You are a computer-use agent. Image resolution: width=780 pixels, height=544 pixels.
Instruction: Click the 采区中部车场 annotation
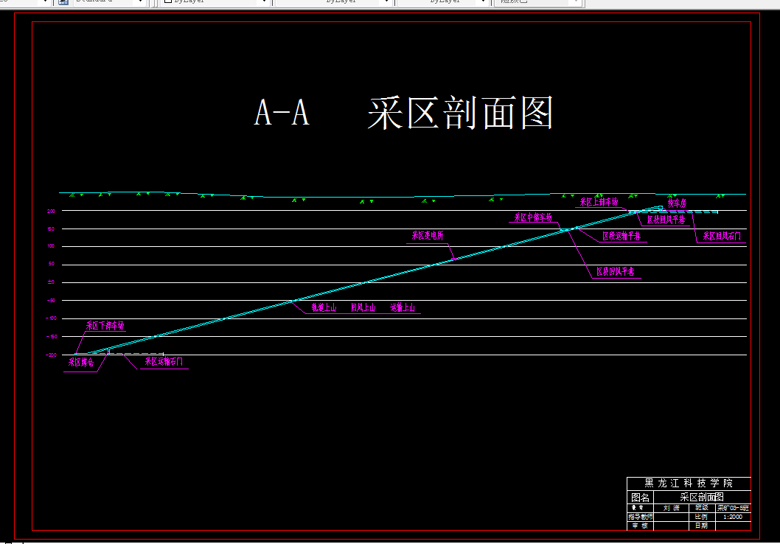pyautogui.click(x=533, y=217)
